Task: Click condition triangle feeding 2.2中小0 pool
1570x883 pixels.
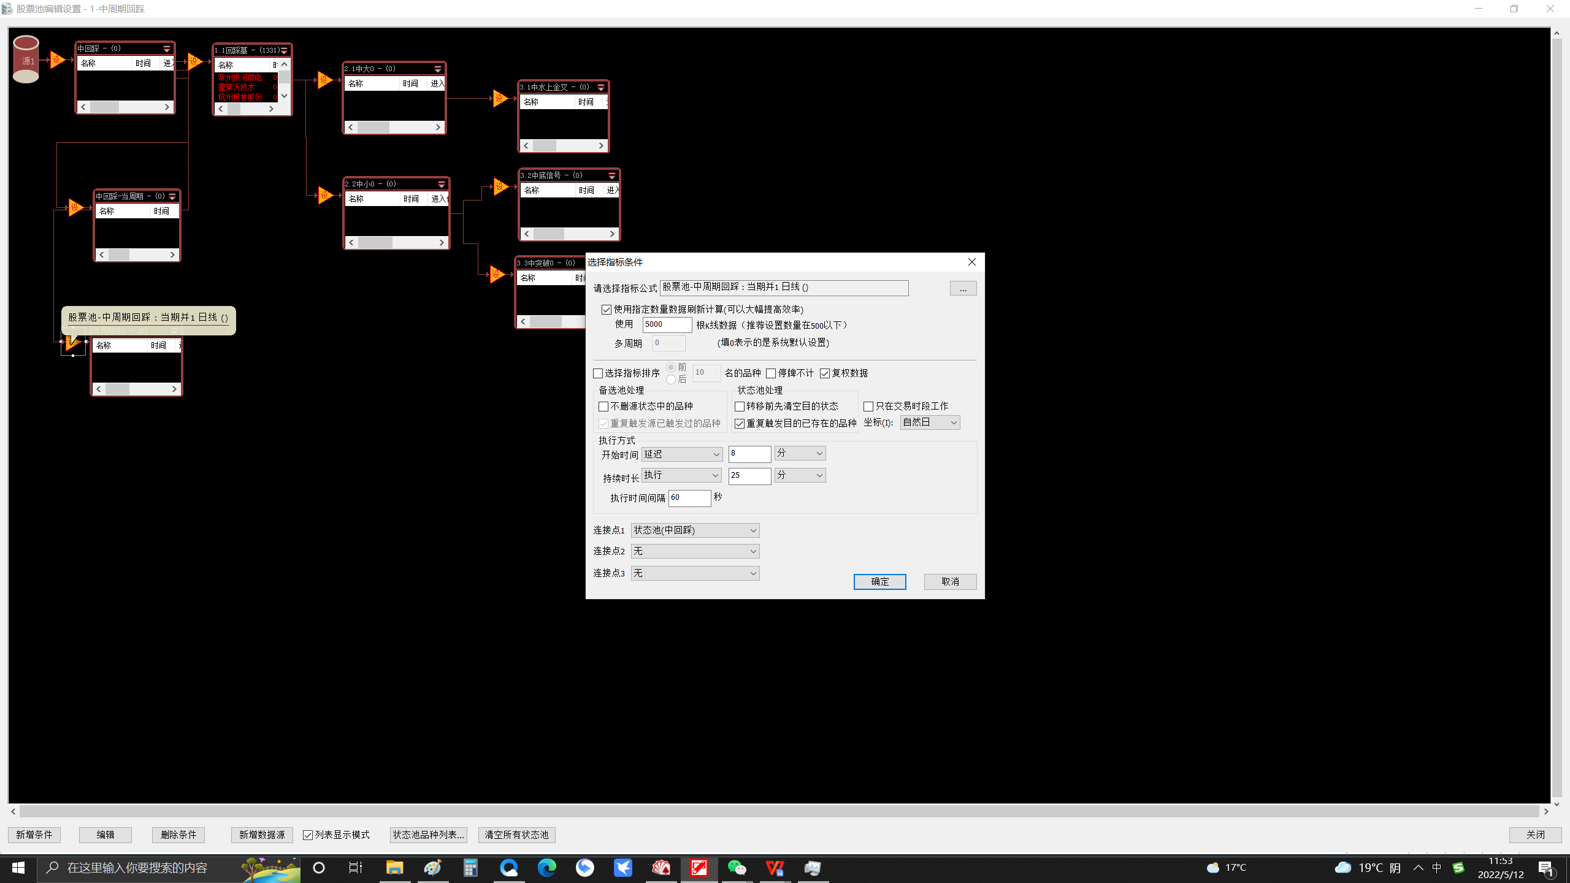Action: coord(325,195)
